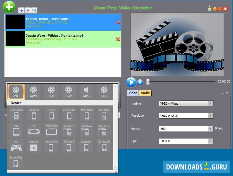This screenshot has width=233, height=176.
Task: Select the FLV output format
Action: pos(51,92)
